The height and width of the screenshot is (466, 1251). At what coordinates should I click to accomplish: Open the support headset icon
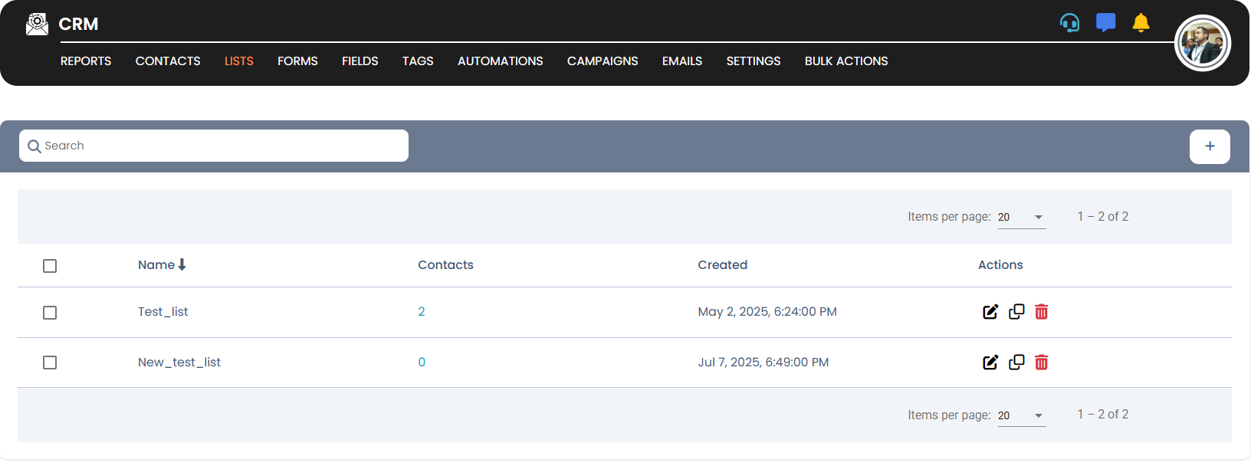[1069, 23]
